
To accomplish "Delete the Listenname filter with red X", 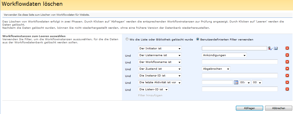I will (287, 55).
